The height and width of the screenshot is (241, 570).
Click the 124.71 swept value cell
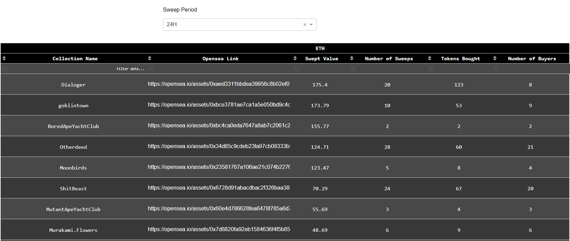click(320, 147)
